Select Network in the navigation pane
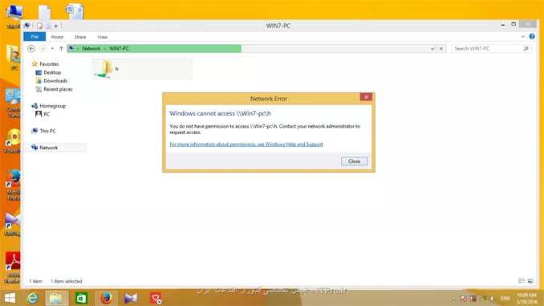Image resolution: width=544 pixels, height=306 pixels. 49,148
